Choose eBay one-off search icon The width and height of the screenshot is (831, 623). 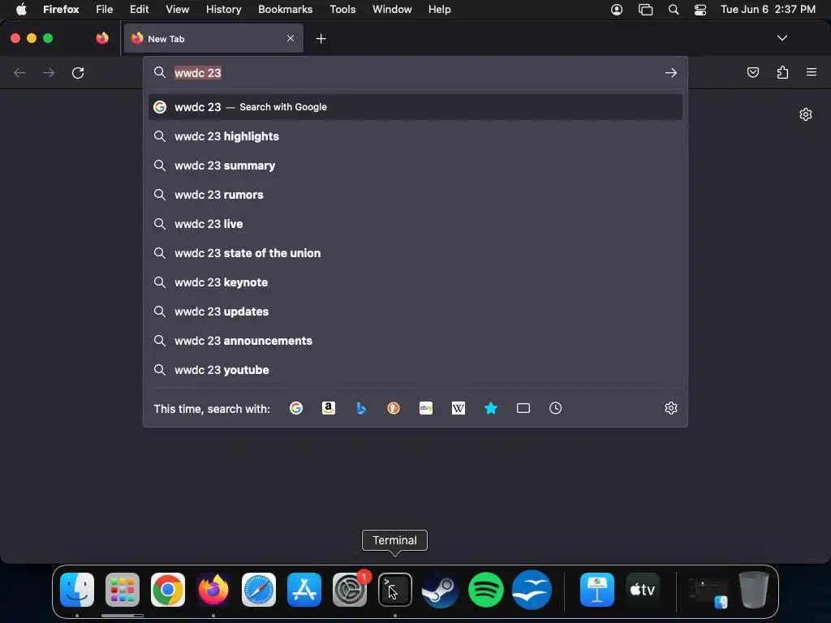pyautogui.click(x=426, y=408)
